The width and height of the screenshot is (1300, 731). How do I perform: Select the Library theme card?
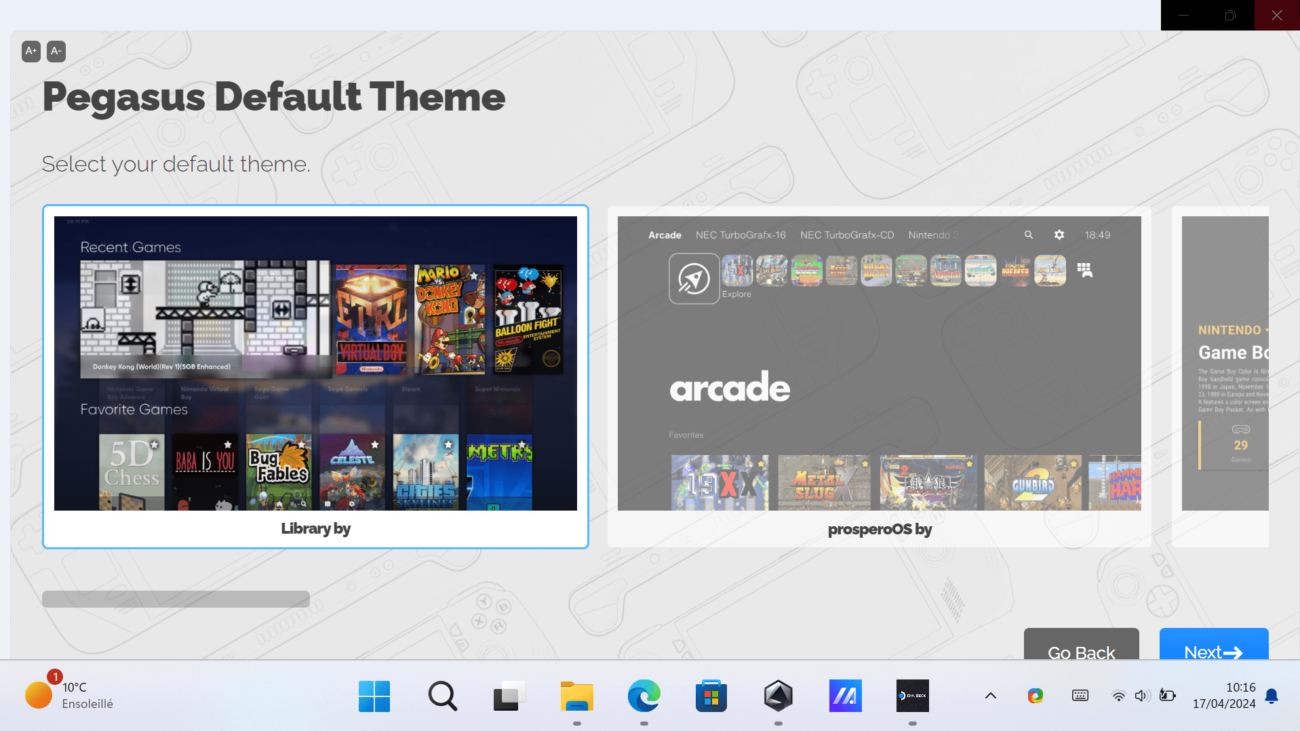[315, 376]
